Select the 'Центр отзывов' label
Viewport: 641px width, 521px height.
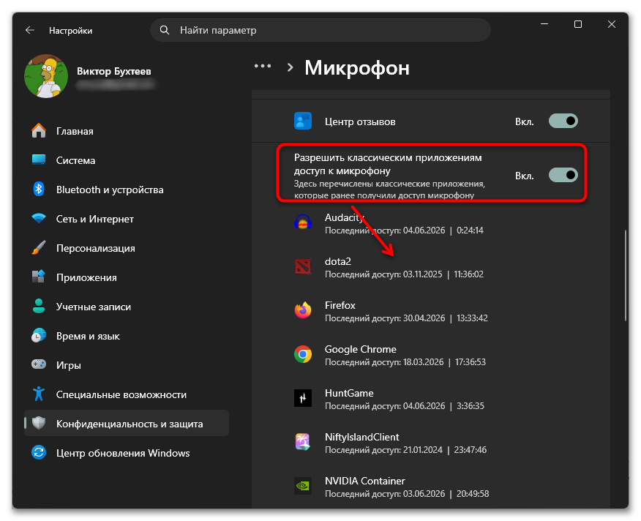[360, 122]
